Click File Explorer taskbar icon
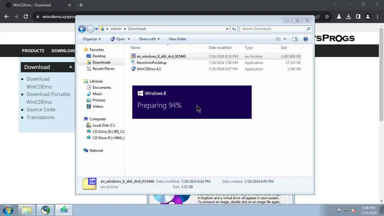Image resolution: width=384 pixels, height=216 pixels. tap(27, 210)
